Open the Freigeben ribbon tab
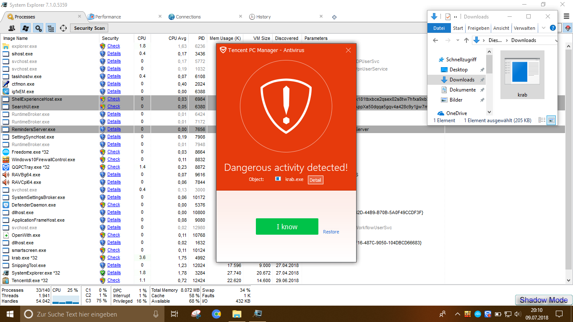Viewport: 573px width, 322px height. pos(479,28)
